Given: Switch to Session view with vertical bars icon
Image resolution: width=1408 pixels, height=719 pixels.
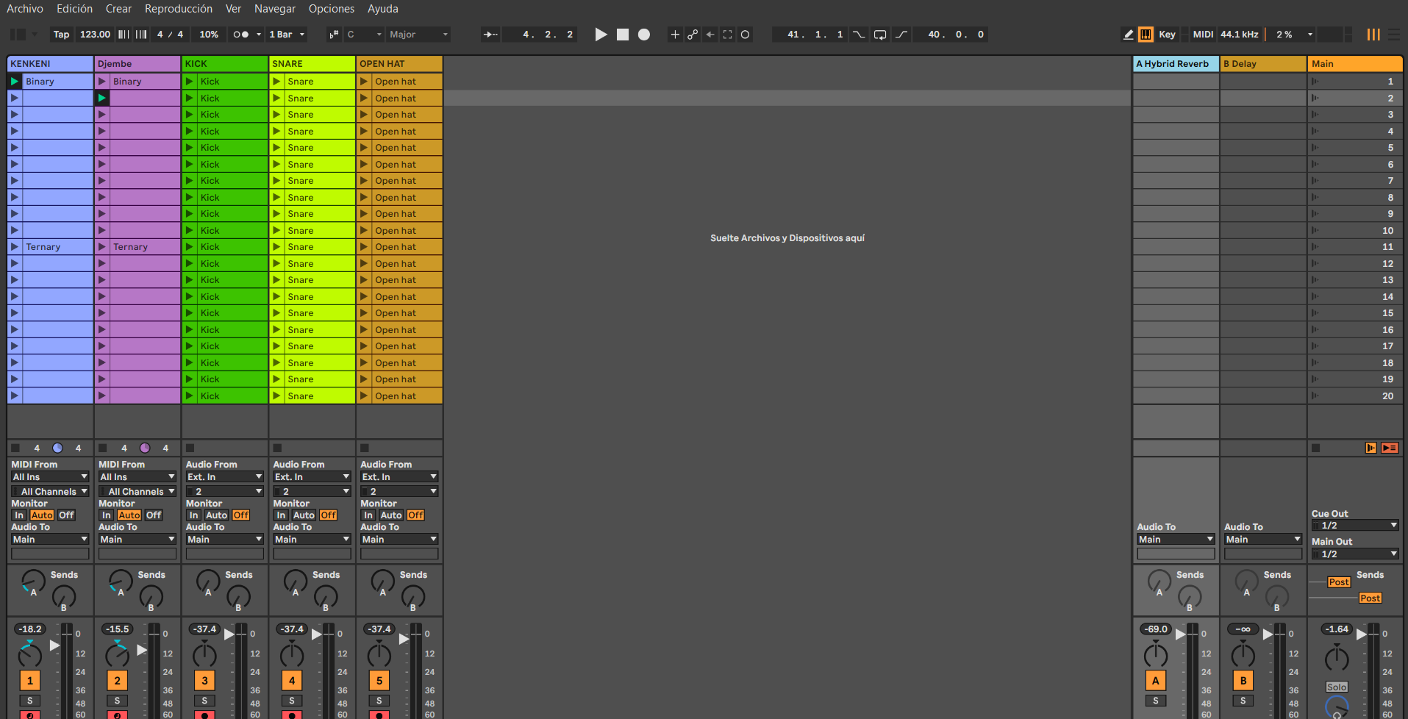Looking at the screenshot, I should [1373, 35].
